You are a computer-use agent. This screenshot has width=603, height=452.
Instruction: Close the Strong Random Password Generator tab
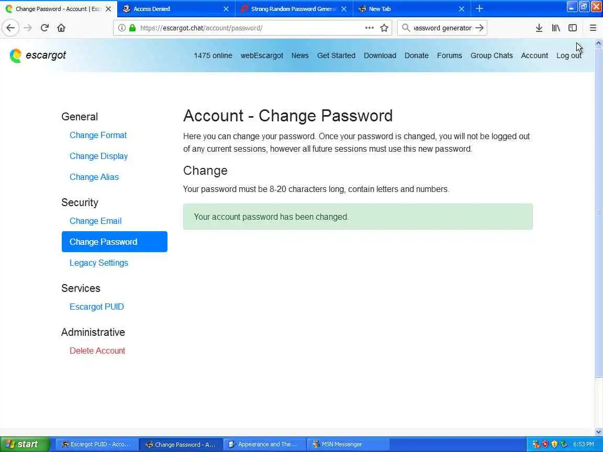pyautogui.click(x=344, y=8)
